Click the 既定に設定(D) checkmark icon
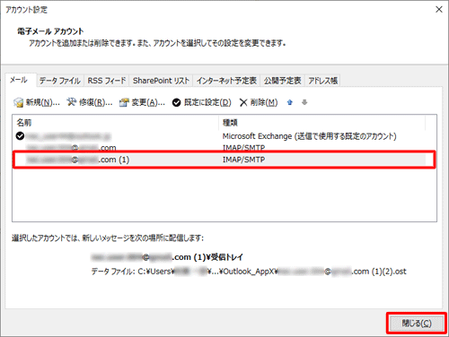Viewport: 449px width, 337px height. [x=177, y=102]
